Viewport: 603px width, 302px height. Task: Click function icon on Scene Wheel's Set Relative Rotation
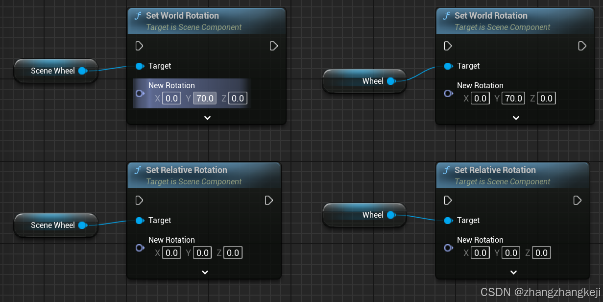(138, 170)
